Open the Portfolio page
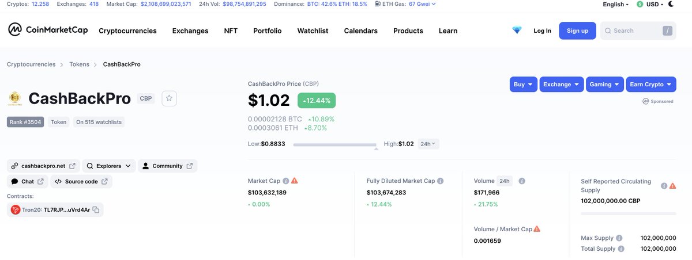Image resolution: width=692 pixels, height=260 pixels. (268, 30)
